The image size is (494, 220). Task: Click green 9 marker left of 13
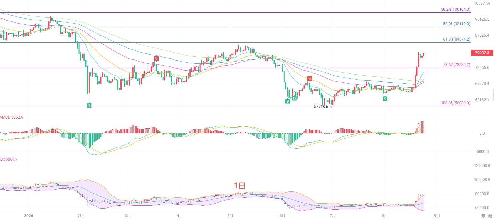point(287,101)
